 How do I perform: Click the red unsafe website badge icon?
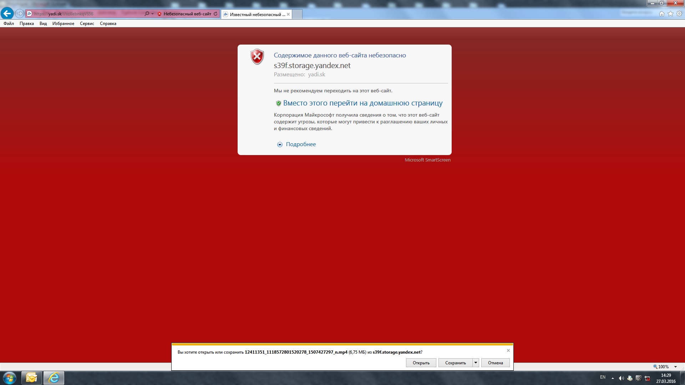click(x=159, y=14)
